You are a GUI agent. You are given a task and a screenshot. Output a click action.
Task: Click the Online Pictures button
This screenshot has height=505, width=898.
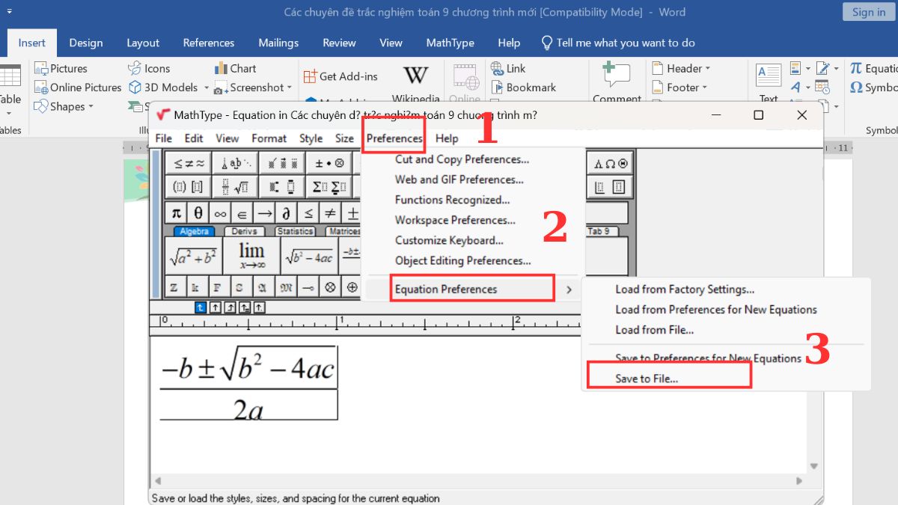point(78,88)
